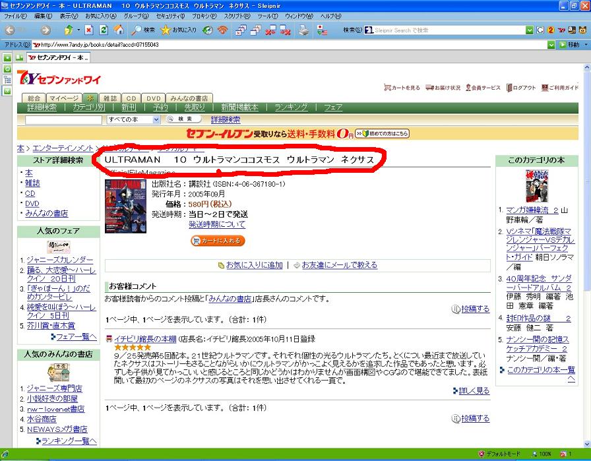Click the stop loading red X icon
This screenshot has height=461, width=591.
88,30
